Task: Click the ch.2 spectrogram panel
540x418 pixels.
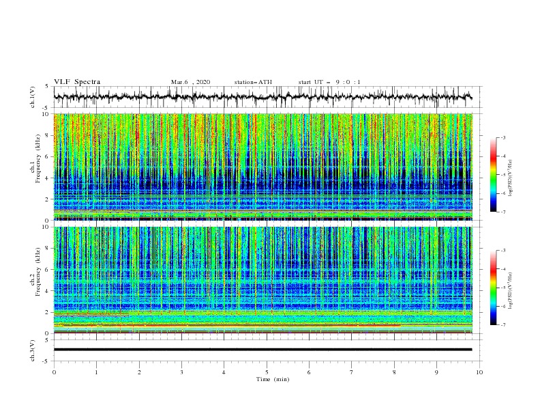Action: tap(262, 280)
